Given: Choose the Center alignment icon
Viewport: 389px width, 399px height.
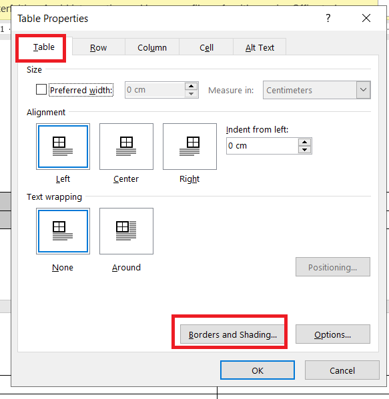Looking at the screenshot, I should click(x=126, y=147).
